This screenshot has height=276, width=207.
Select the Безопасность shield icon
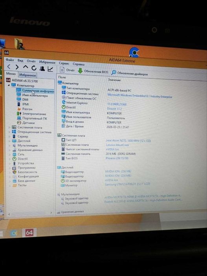tap(15, 172)
